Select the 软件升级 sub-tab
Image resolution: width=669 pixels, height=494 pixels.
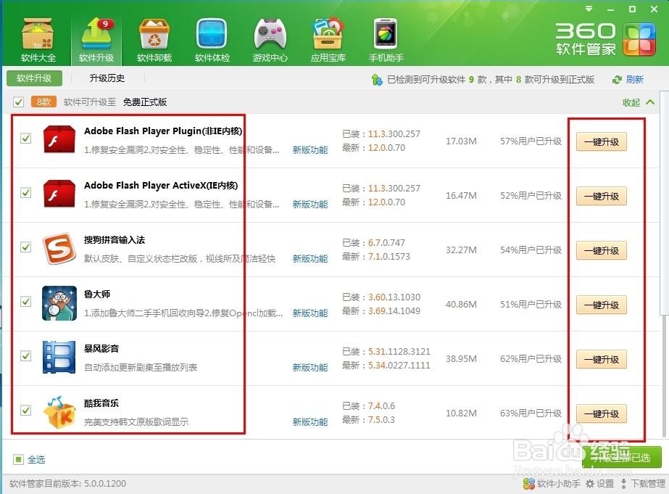tap(34, 78)
